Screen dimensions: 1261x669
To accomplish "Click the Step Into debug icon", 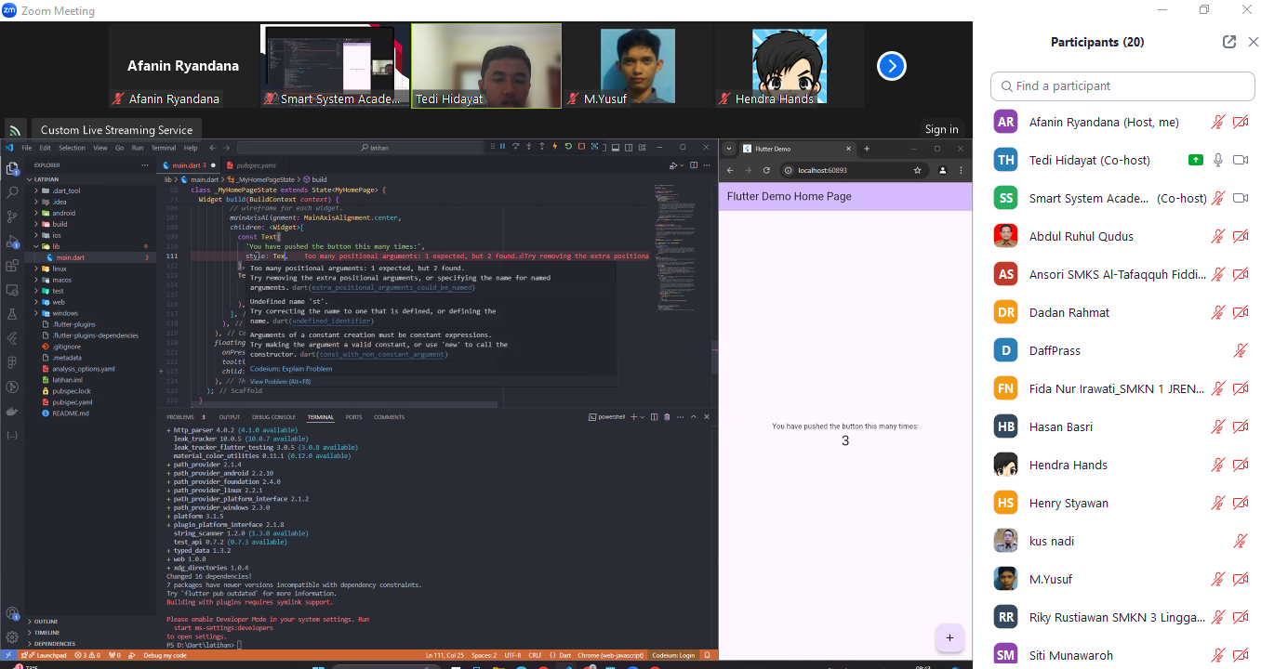I will (x=529, y=147).
